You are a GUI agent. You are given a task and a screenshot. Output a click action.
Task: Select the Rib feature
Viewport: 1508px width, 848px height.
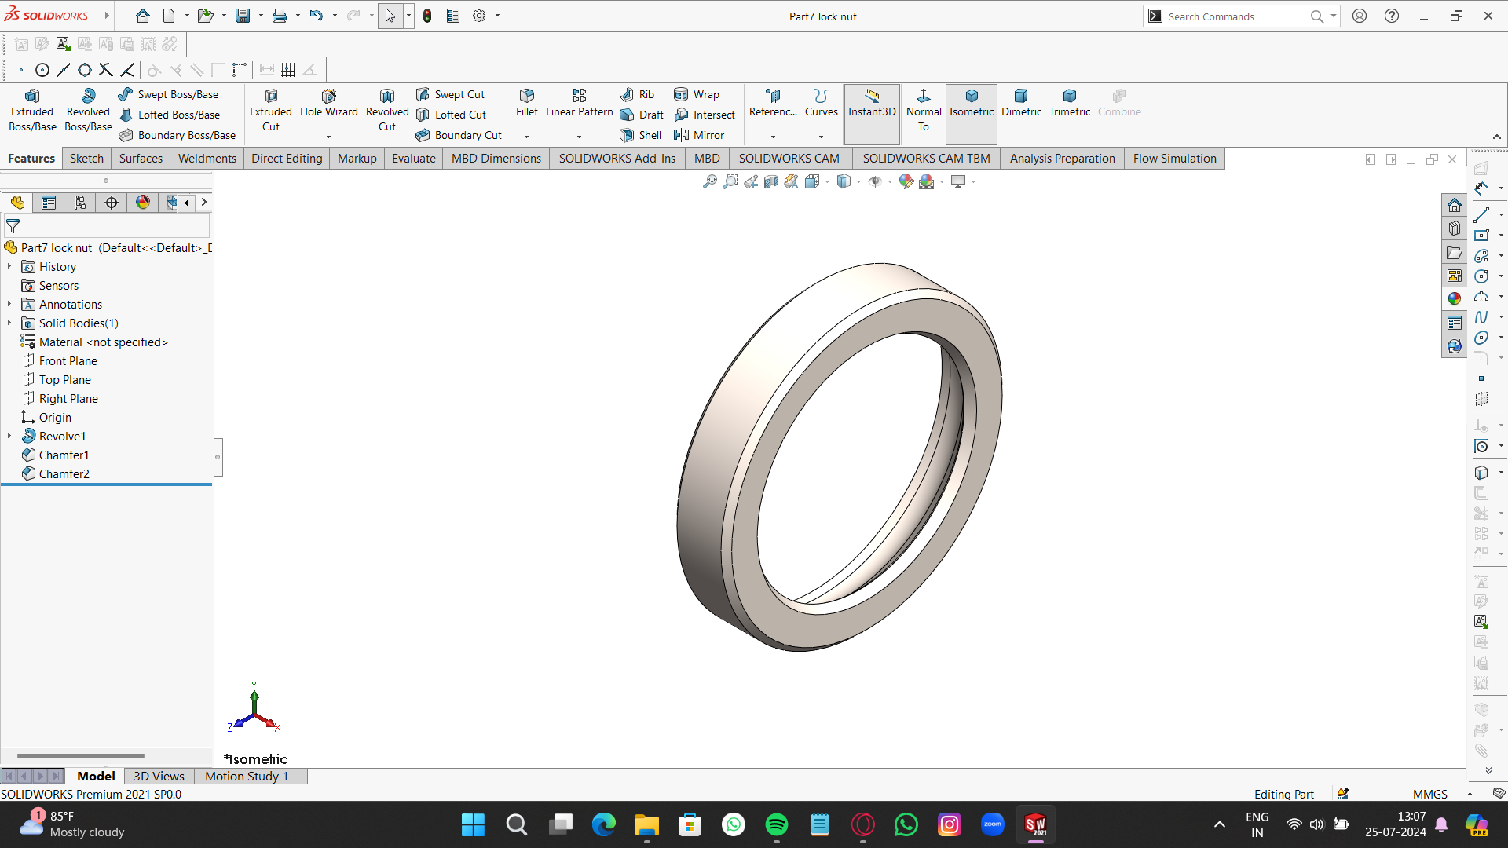(638, 94)
